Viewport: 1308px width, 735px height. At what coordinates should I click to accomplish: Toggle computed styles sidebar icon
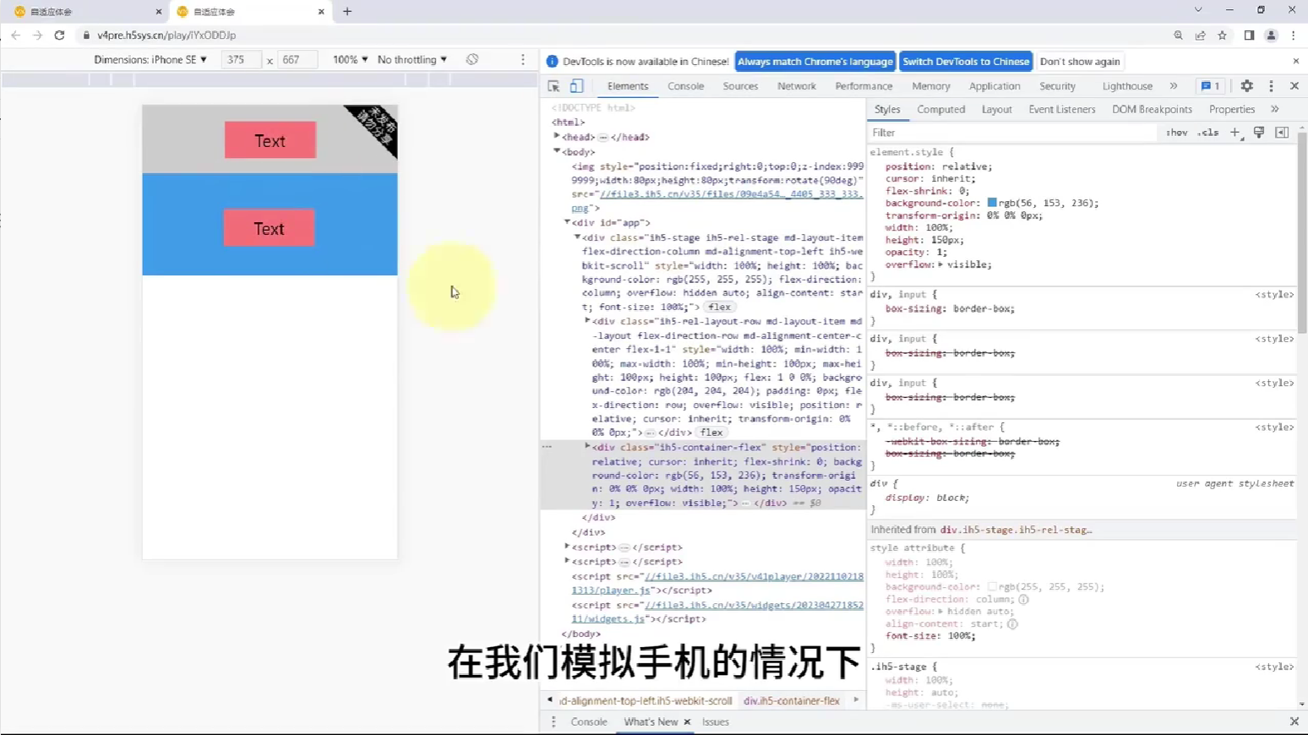point(1282,133)
